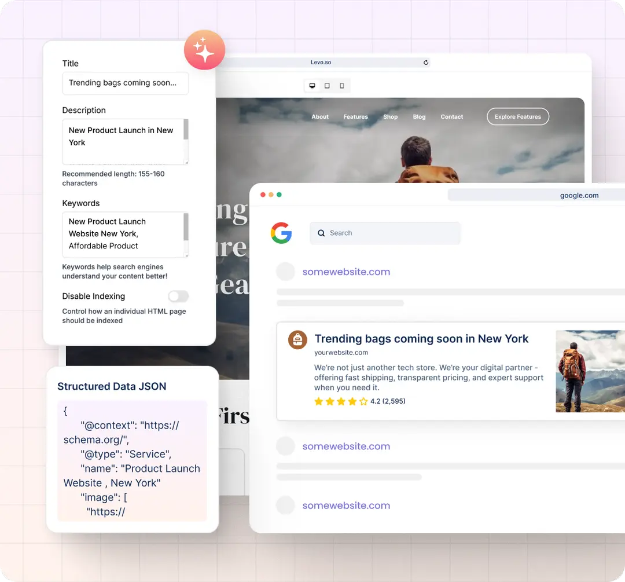Click the Title input field
Screen dimensions: 625x582
[125, 83]
